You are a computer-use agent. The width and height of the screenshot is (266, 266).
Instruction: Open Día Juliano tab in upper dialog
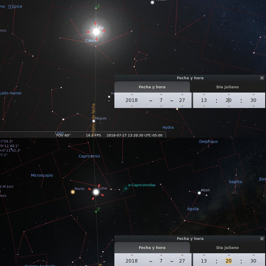pyautogui.click(x=227, y=87)
